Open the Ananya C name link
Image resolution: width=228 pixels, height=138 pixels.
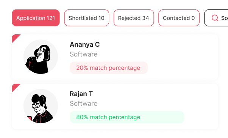pyautogui.click(x=84, y=44)
